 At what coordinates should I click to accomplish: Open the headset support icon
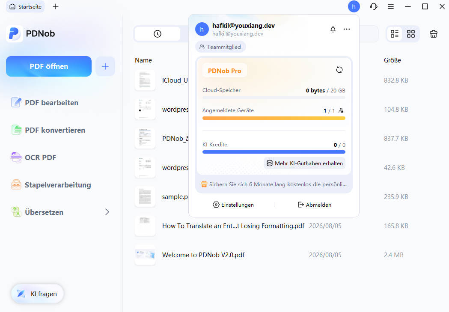(x=373, y=6)
